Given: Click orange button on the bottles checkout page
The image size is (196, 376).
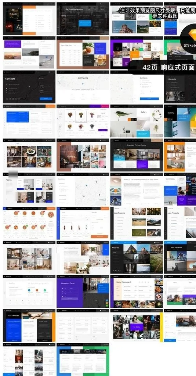Looking at the screenshot, I should (99, 236).
